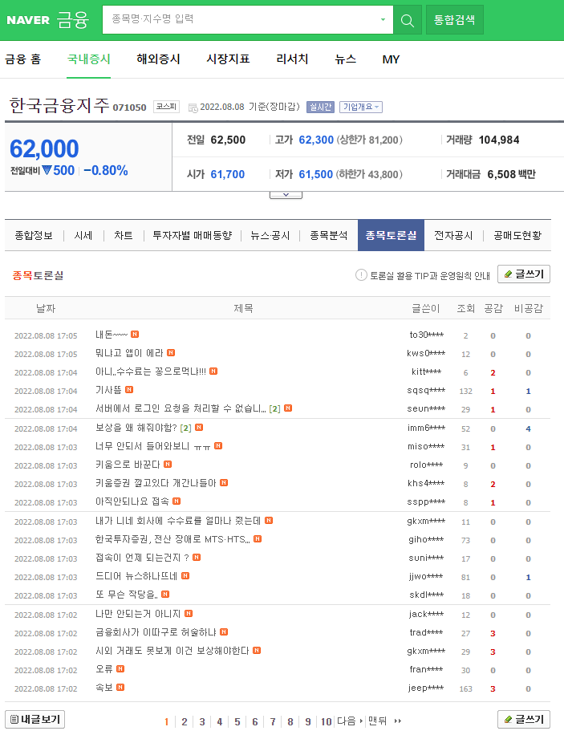Switch to 종합정보 tab
Image resolution: width=564 pixels, height=739 pixels.
(x=34, y=235)
